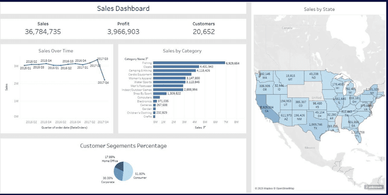388x195 pixels.
Task: Click the sort icon next to Sales axis label
Action: [204, 127]
